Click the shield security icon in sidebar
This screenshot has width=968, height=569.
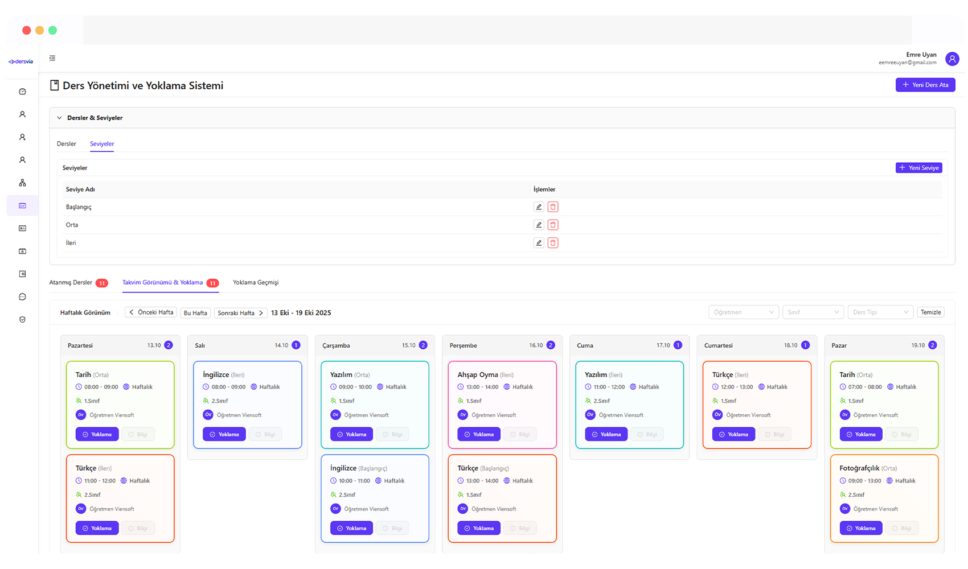(x=22, y=320)
